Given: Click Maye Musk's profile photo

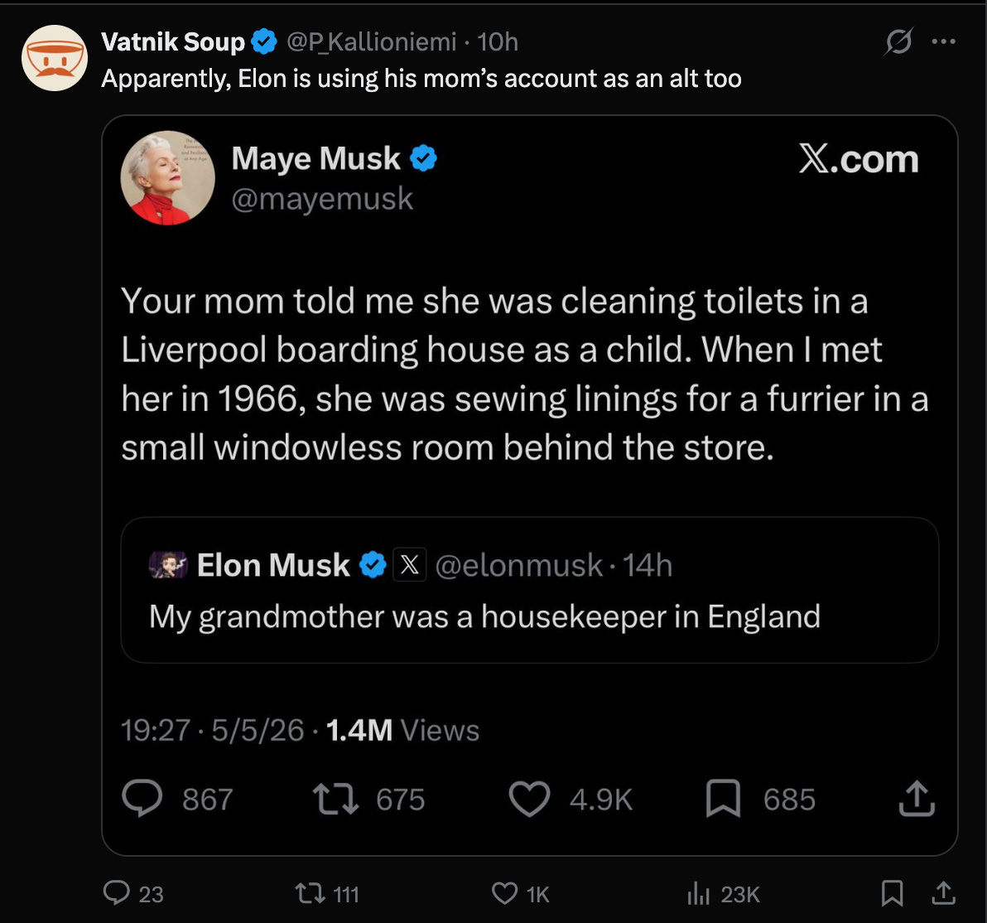Looking at the screenshot, I should pos(167,177).
